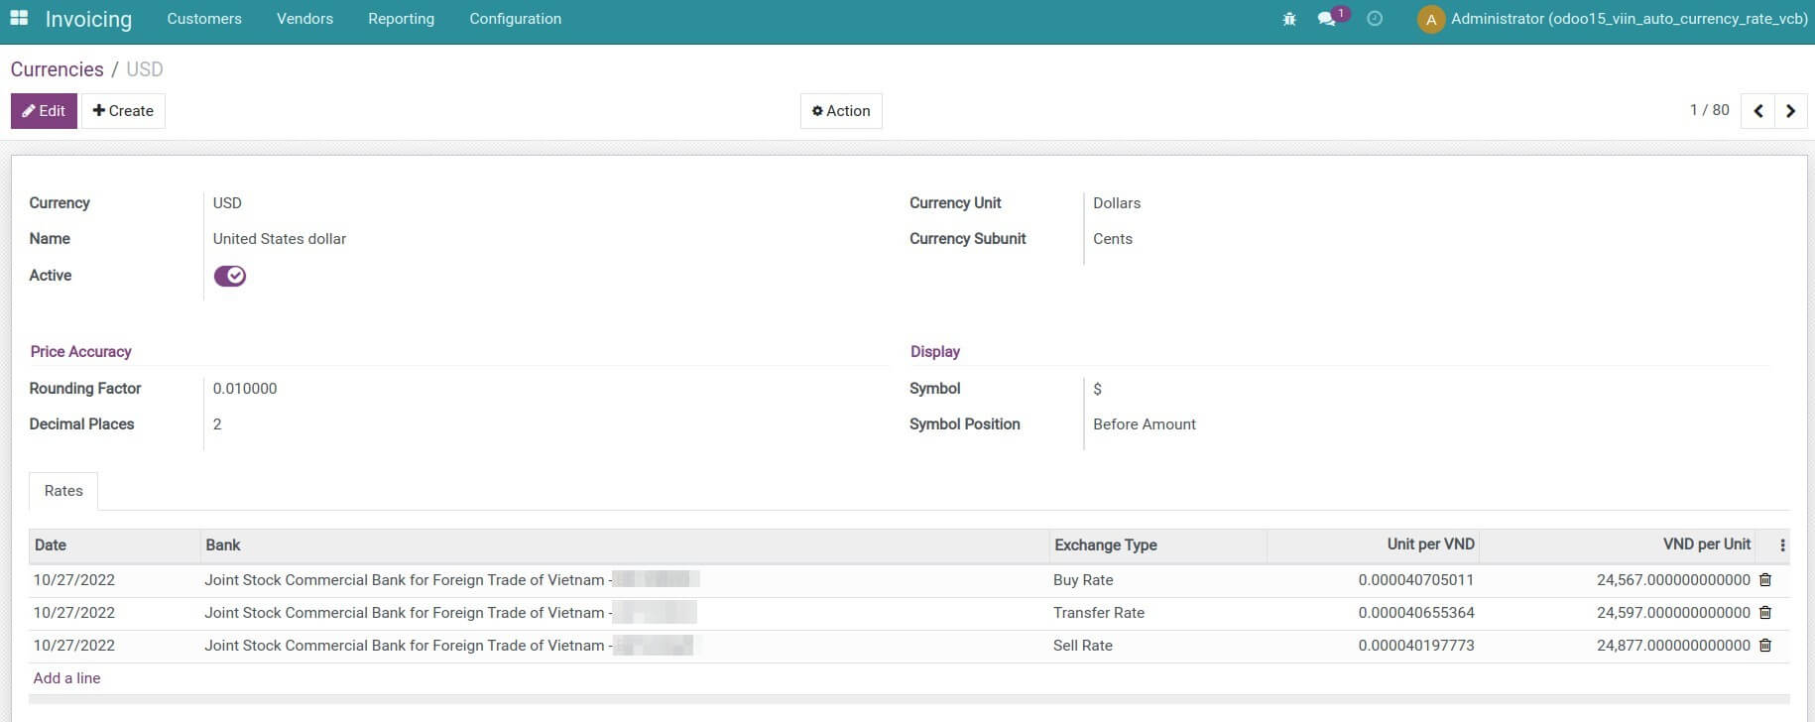Delete the Transfer Rate row with trash icon
Screen dimensions: 1815x722
click(1765, 613)
